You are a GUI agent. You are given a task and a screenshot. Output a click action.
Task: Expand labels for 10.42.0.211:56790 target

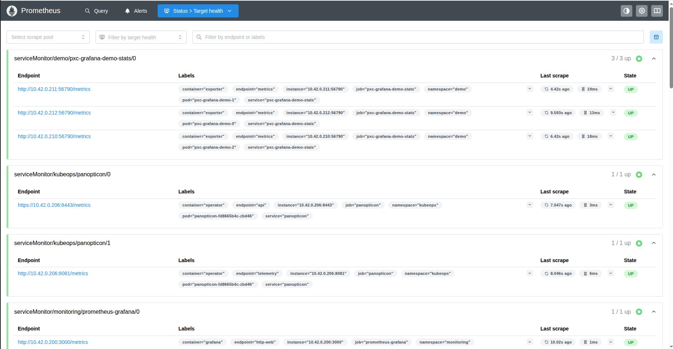pyautogui.click(x=530, y=89)
